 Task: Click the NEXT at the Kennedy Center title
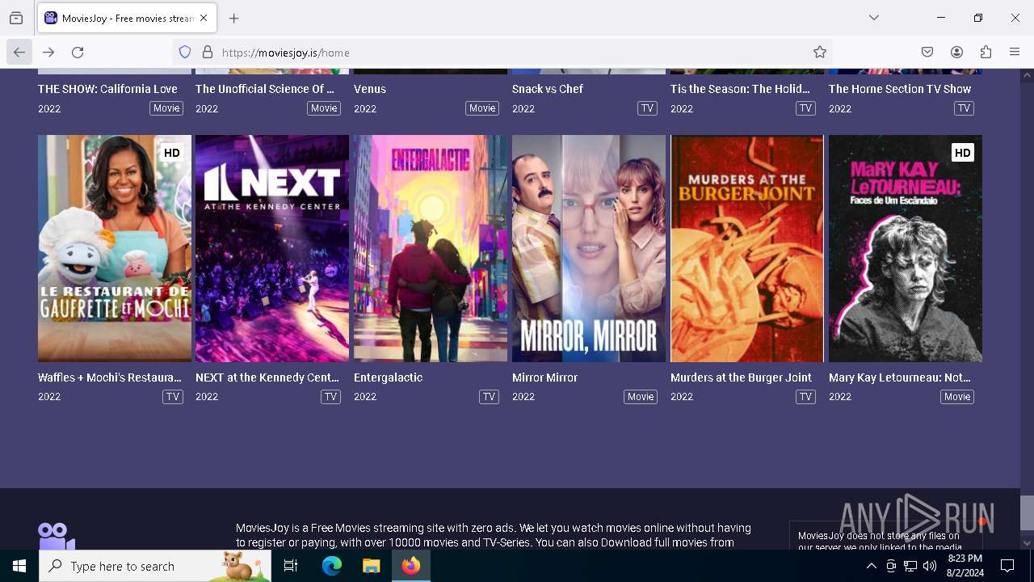click(267, 377)
